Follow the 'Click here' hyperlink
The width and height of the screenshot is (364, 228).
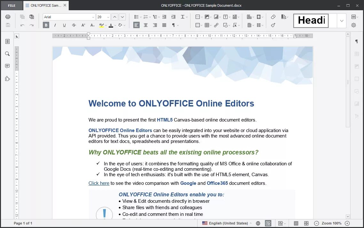(99, 183)
